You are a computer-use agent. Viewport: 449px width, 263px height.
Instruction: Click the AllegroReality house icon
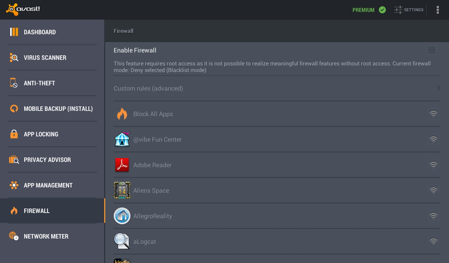pos(122,216)
